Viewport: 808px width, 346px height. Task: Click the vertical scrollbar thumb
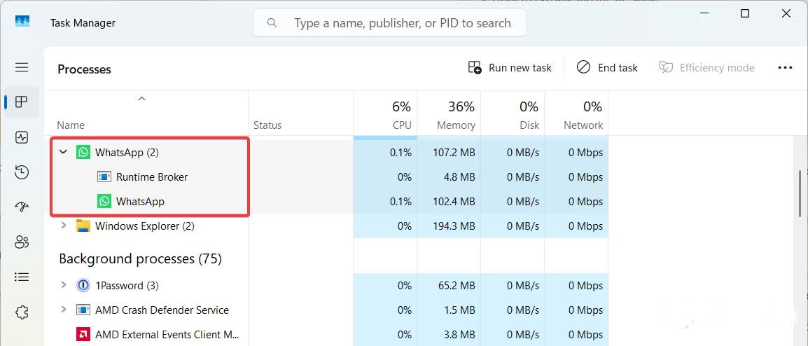click(x=800, y=195)
